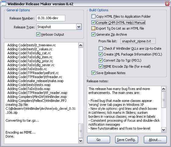Click the 'Adding Code\TTFReader\selfont.rc' line
171x147 pixels.
point(33,73)
